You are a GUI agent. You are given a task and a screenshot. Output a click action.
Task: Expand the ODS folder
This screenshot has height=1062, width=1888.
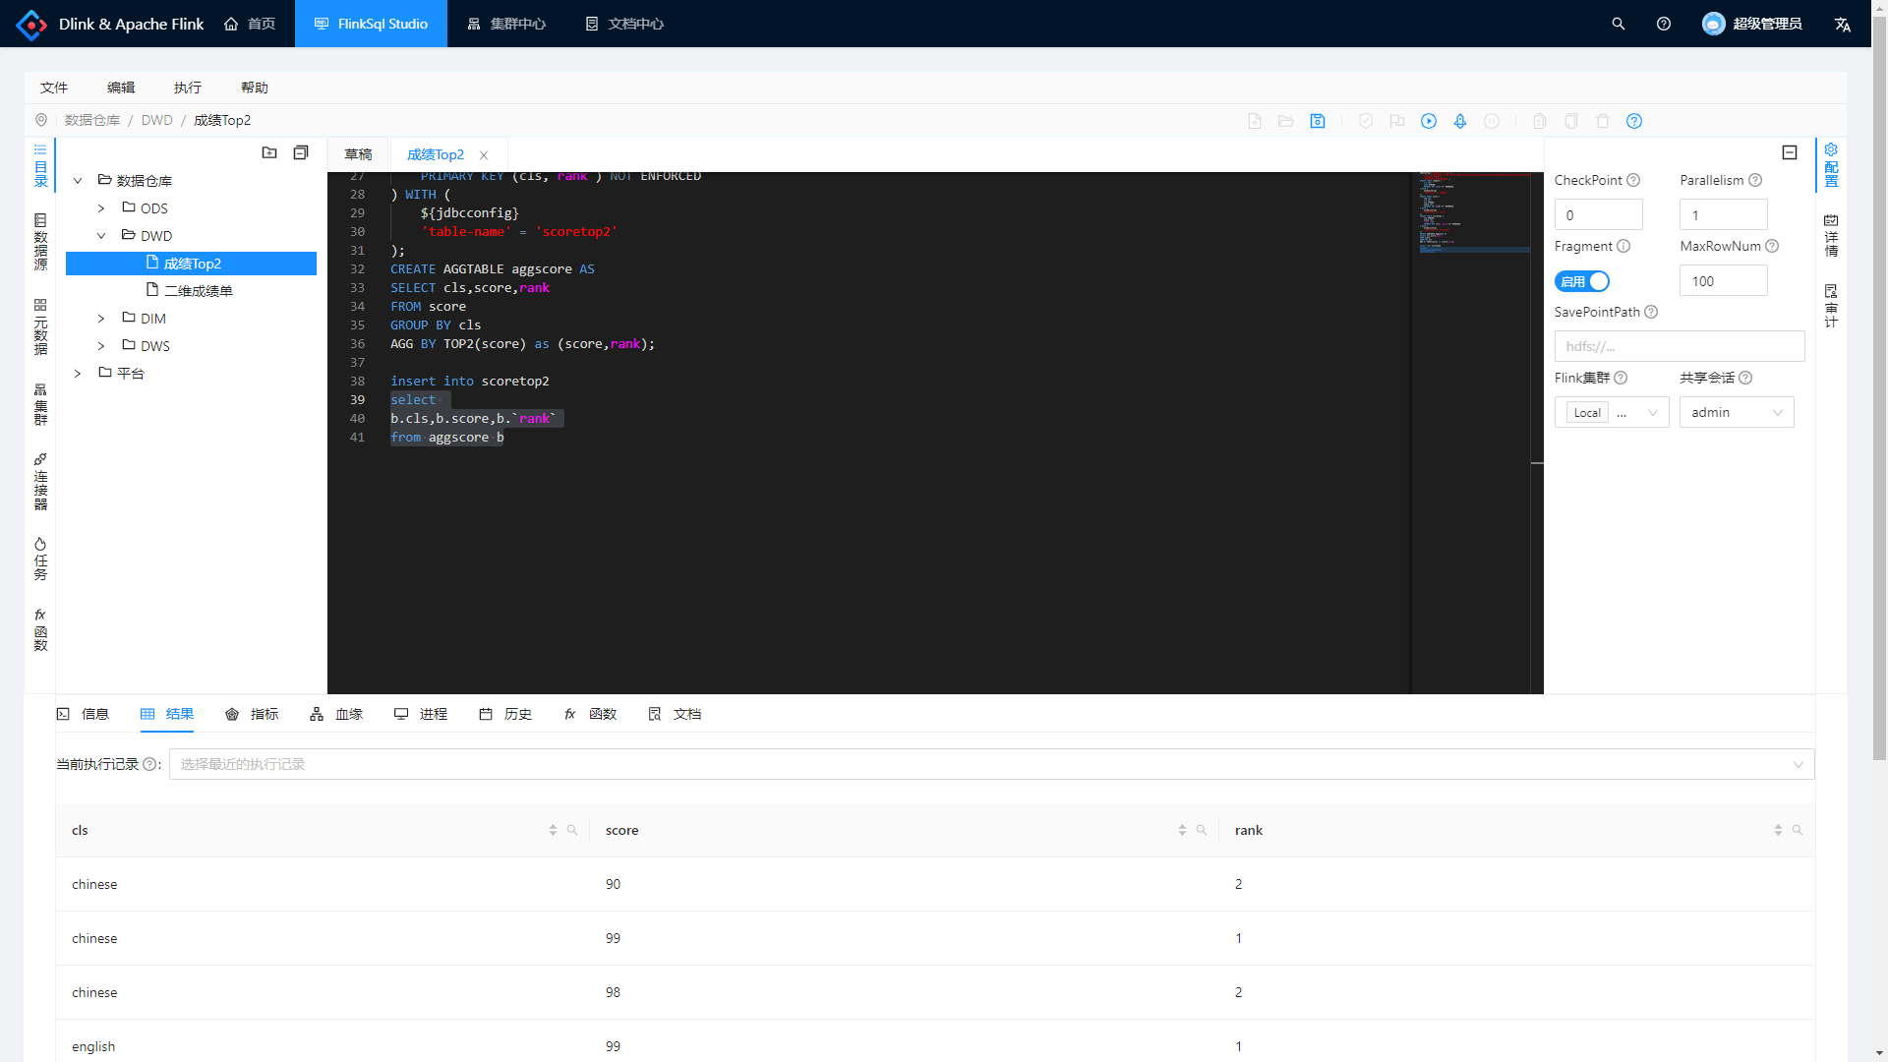pyautogui.click(x=101, y=208)
